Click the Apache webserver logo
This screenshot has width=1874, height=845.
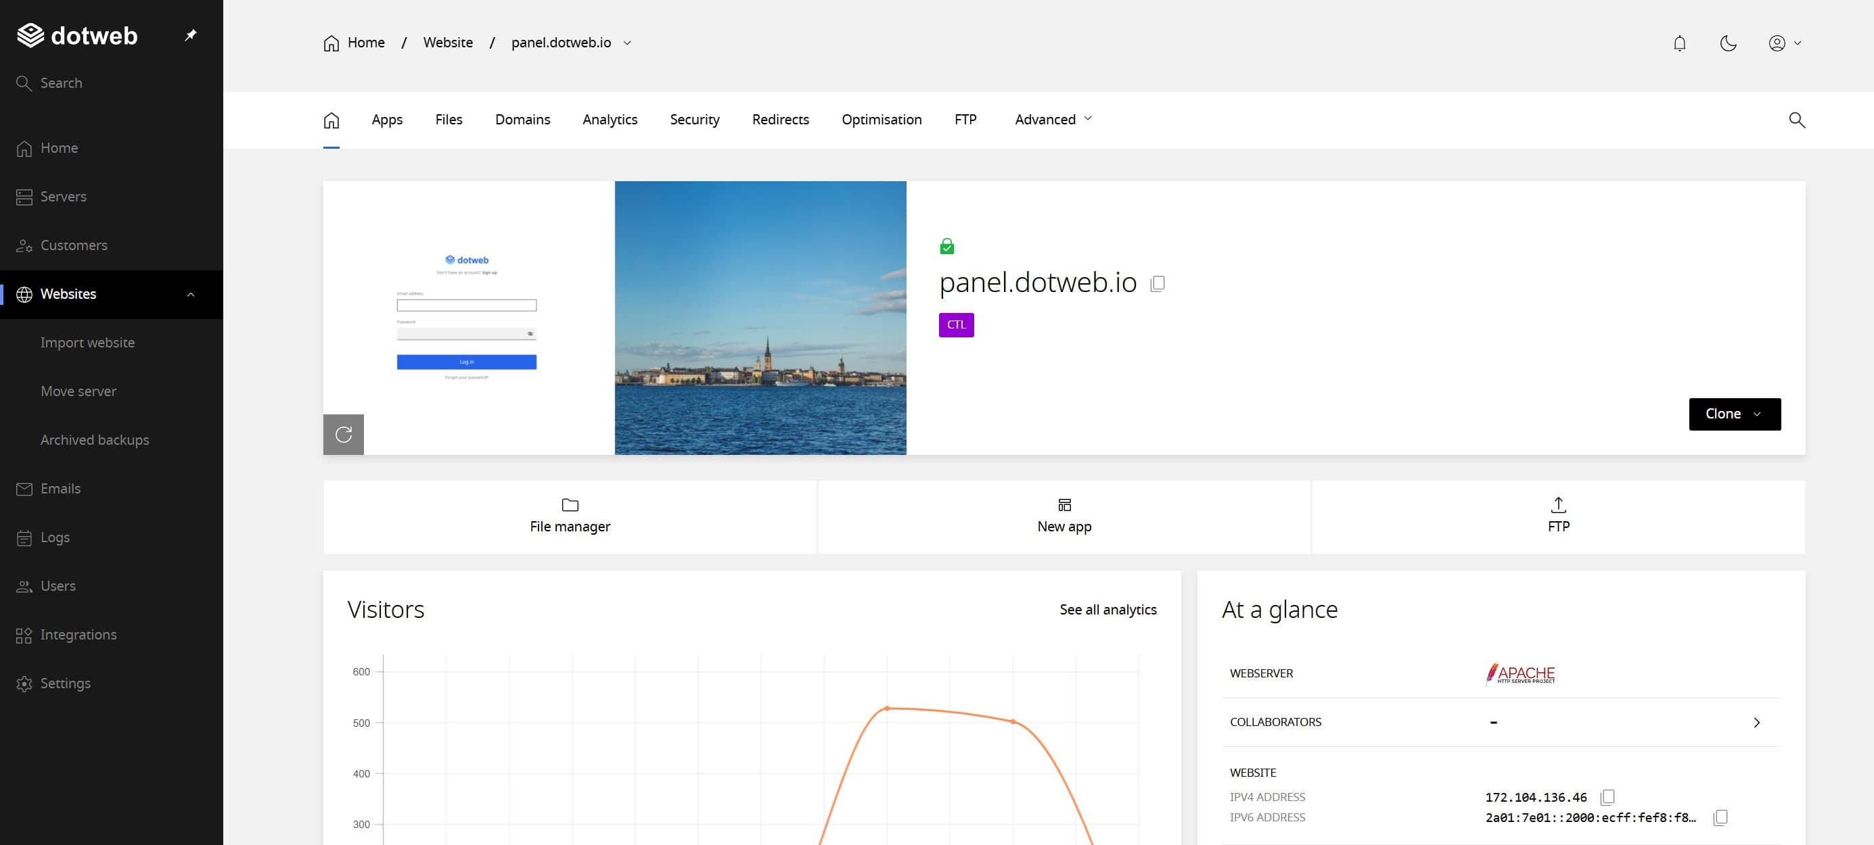tap(1520, 673)
